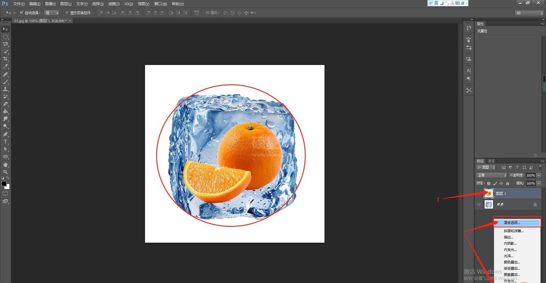Switch to the 通道 tab
The width and height of the screenshot is (546, 283).
click(x=491, y=161)
